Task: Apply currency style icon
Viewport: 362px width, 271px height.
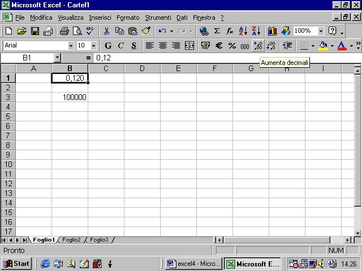Action: coord(205,45)
